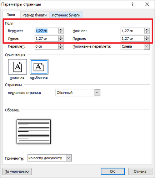Increase the Переплет value with up arrow
The image size is (155, 178).
coord(61,45)
